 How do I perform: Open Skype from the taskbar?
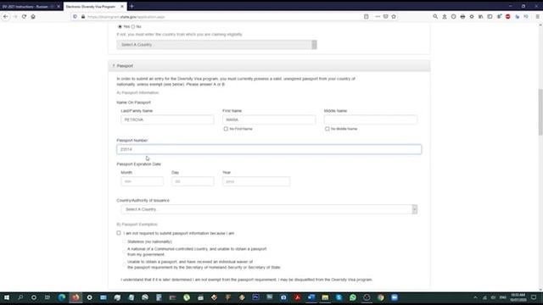[x=339, y=297]
